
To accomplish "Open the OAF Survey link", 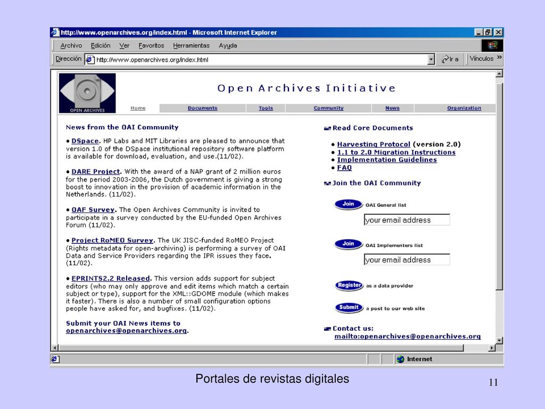I will tap(93, 210).
